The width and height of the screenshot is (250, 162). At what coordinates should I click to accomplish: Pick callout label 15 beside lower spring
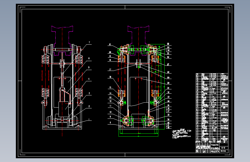(110, 87)
